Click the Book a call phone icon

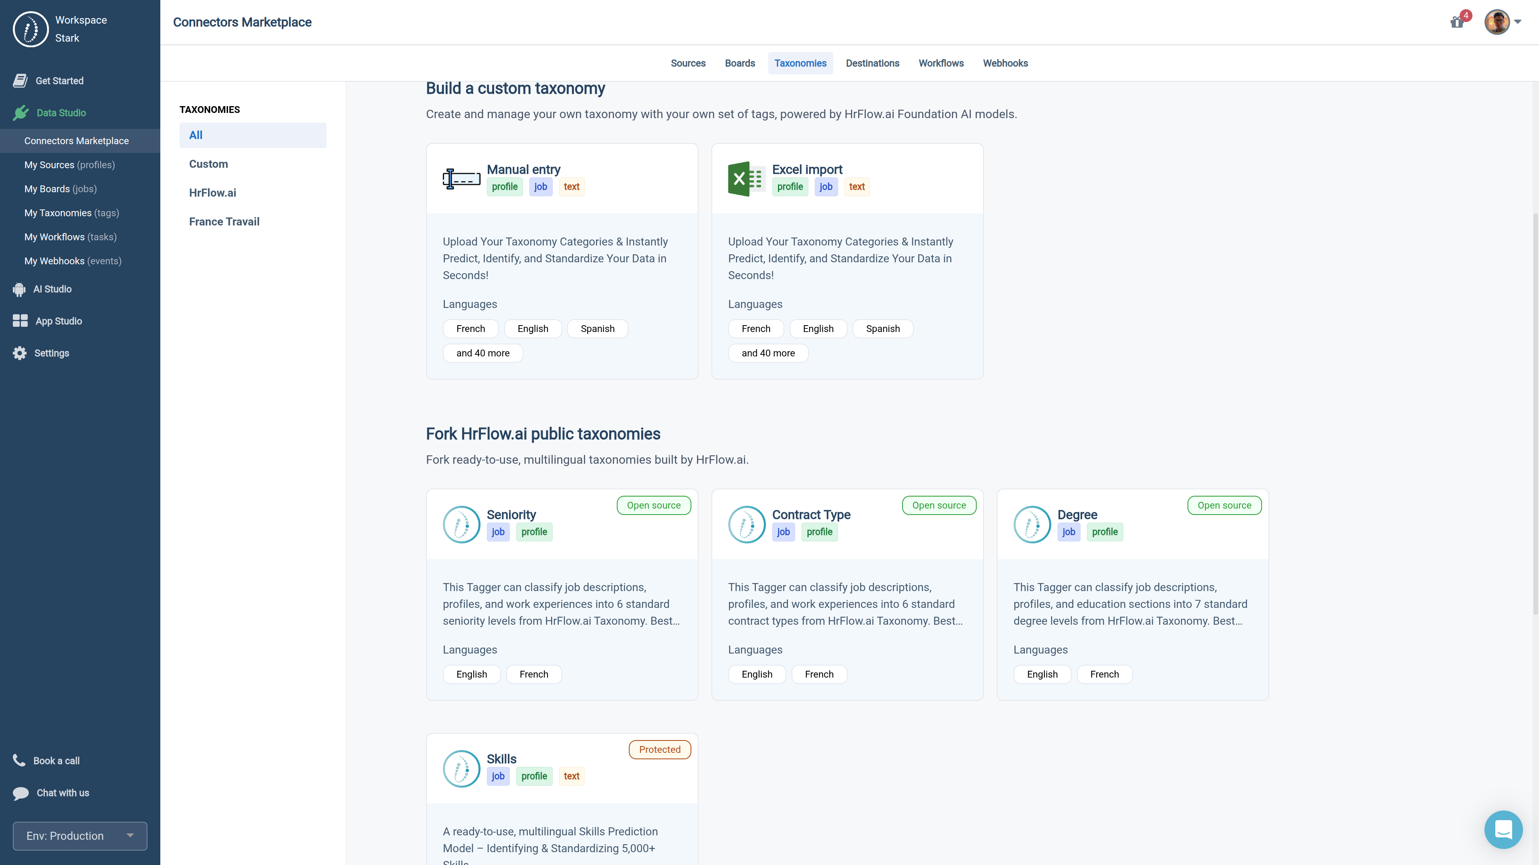[x=19, y=760]
